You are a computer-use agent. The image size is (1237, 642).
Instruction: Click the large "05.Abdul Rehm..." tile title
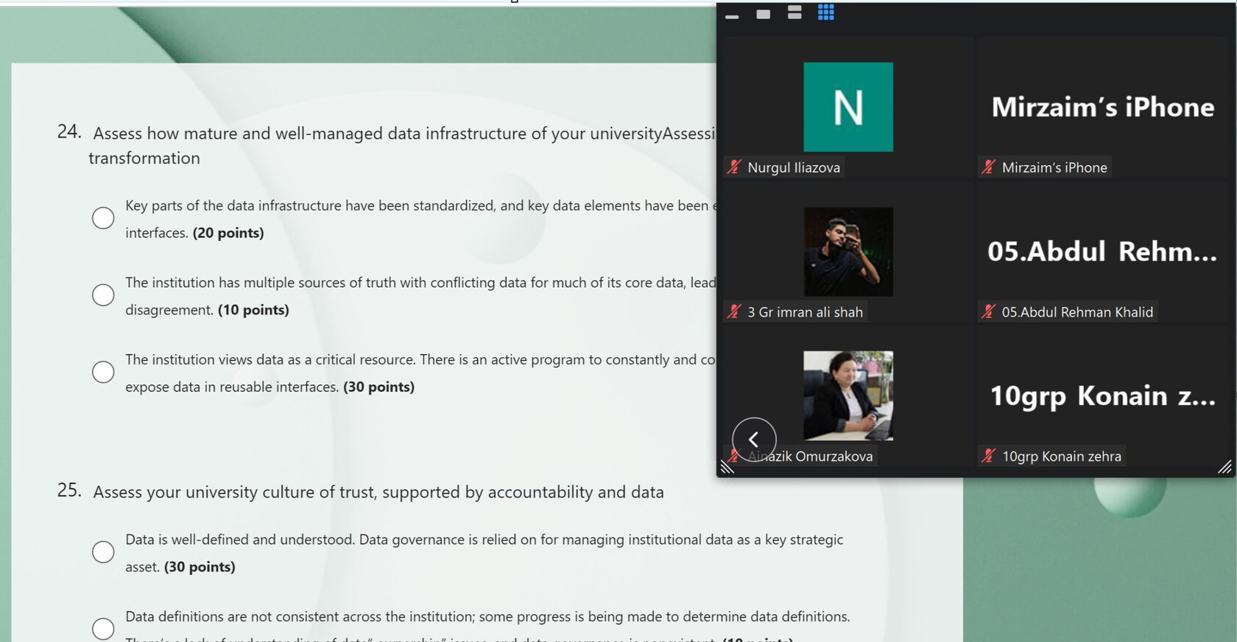1102,252
